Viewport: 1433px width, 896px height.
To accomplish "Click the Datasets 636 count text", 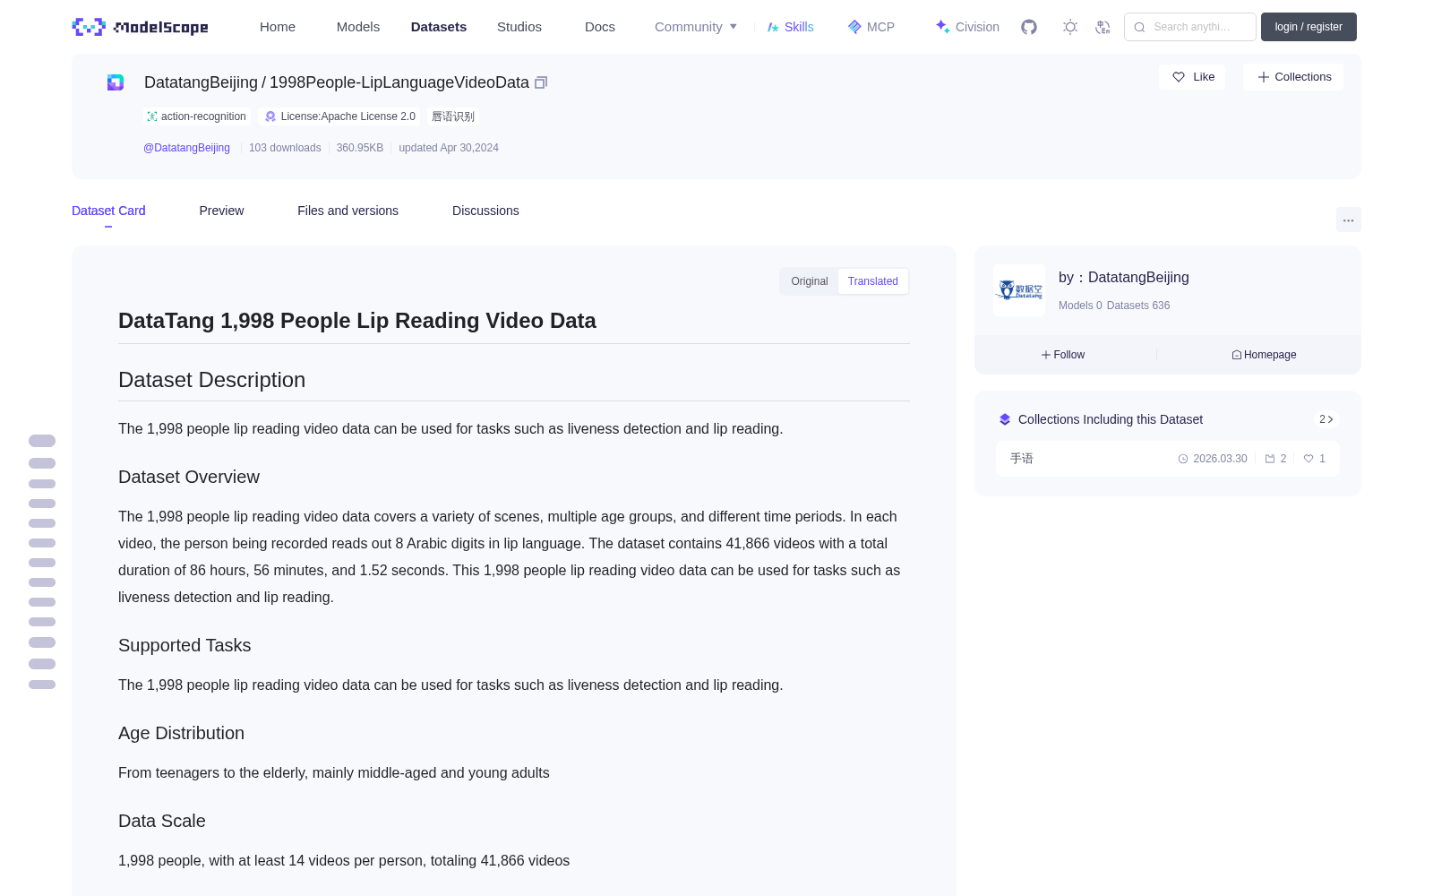I will pos(1138,306).
